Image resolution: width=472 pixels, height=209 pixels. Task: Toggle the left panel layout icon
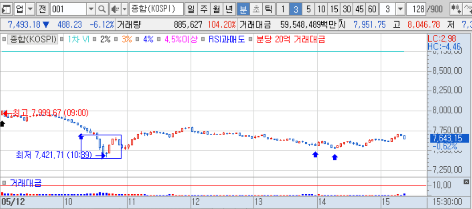coord(6,9)
